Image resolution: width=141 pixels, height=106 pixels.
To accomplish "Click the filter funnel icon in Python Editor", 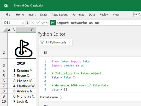I will (x=42, y=42).
